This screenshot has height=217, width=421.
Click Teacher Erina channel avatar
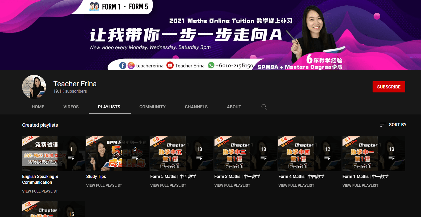[x=34, y=87]
